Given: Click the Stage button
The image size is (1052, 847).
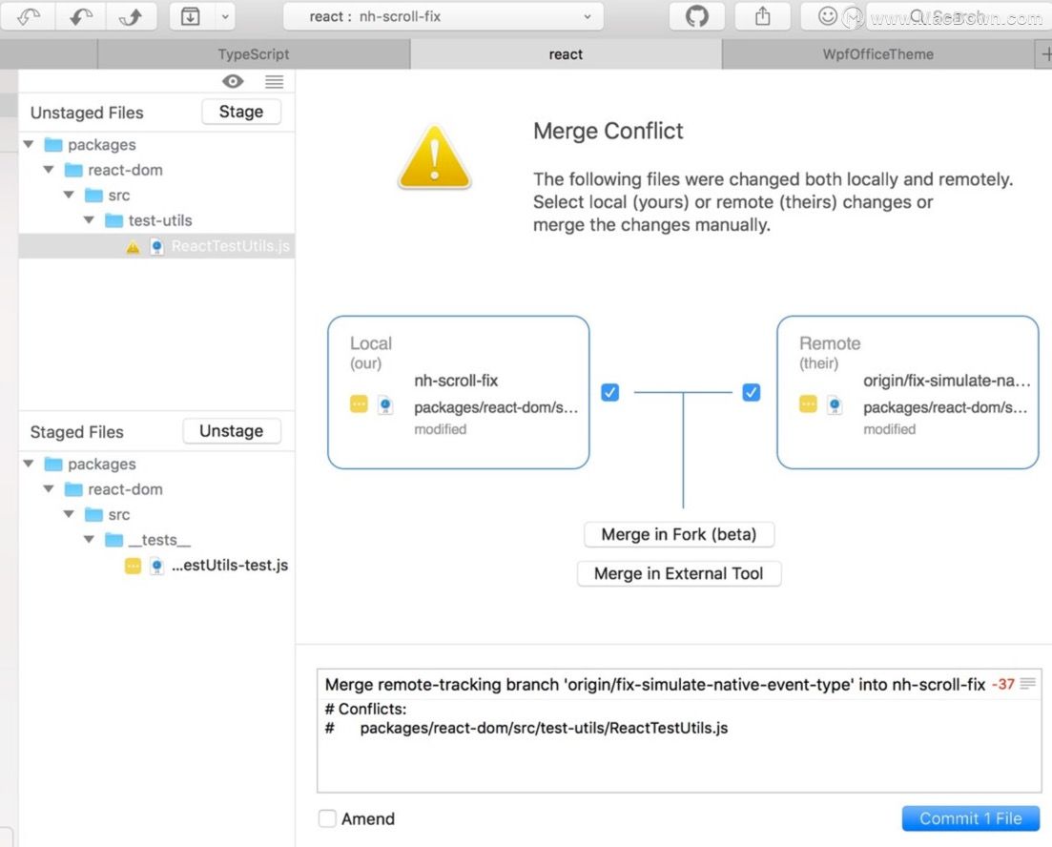Looking at the screenshot, I should coord(241,112).
